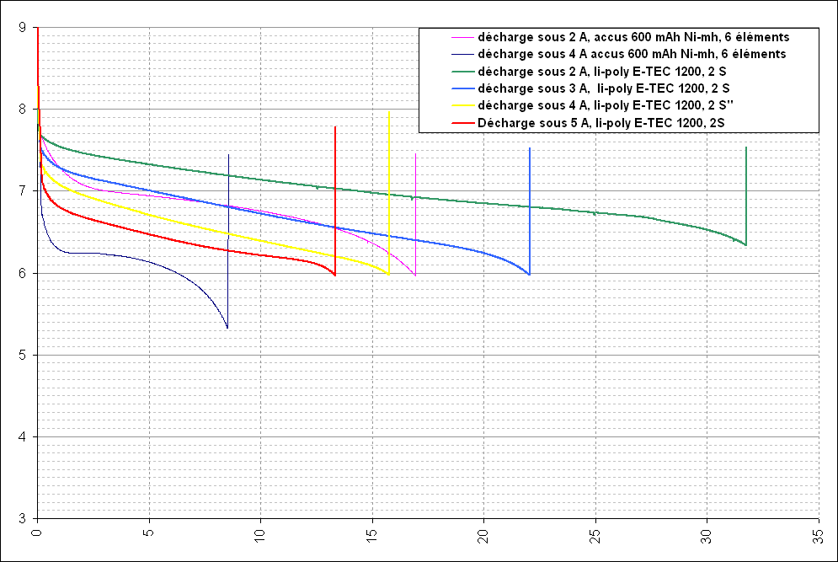Select legend text 'Décharge sous 5 A, li-poly E-TEC 1200, 2S'
Screen dimensions: 838x562
click(x=600, y=123)
